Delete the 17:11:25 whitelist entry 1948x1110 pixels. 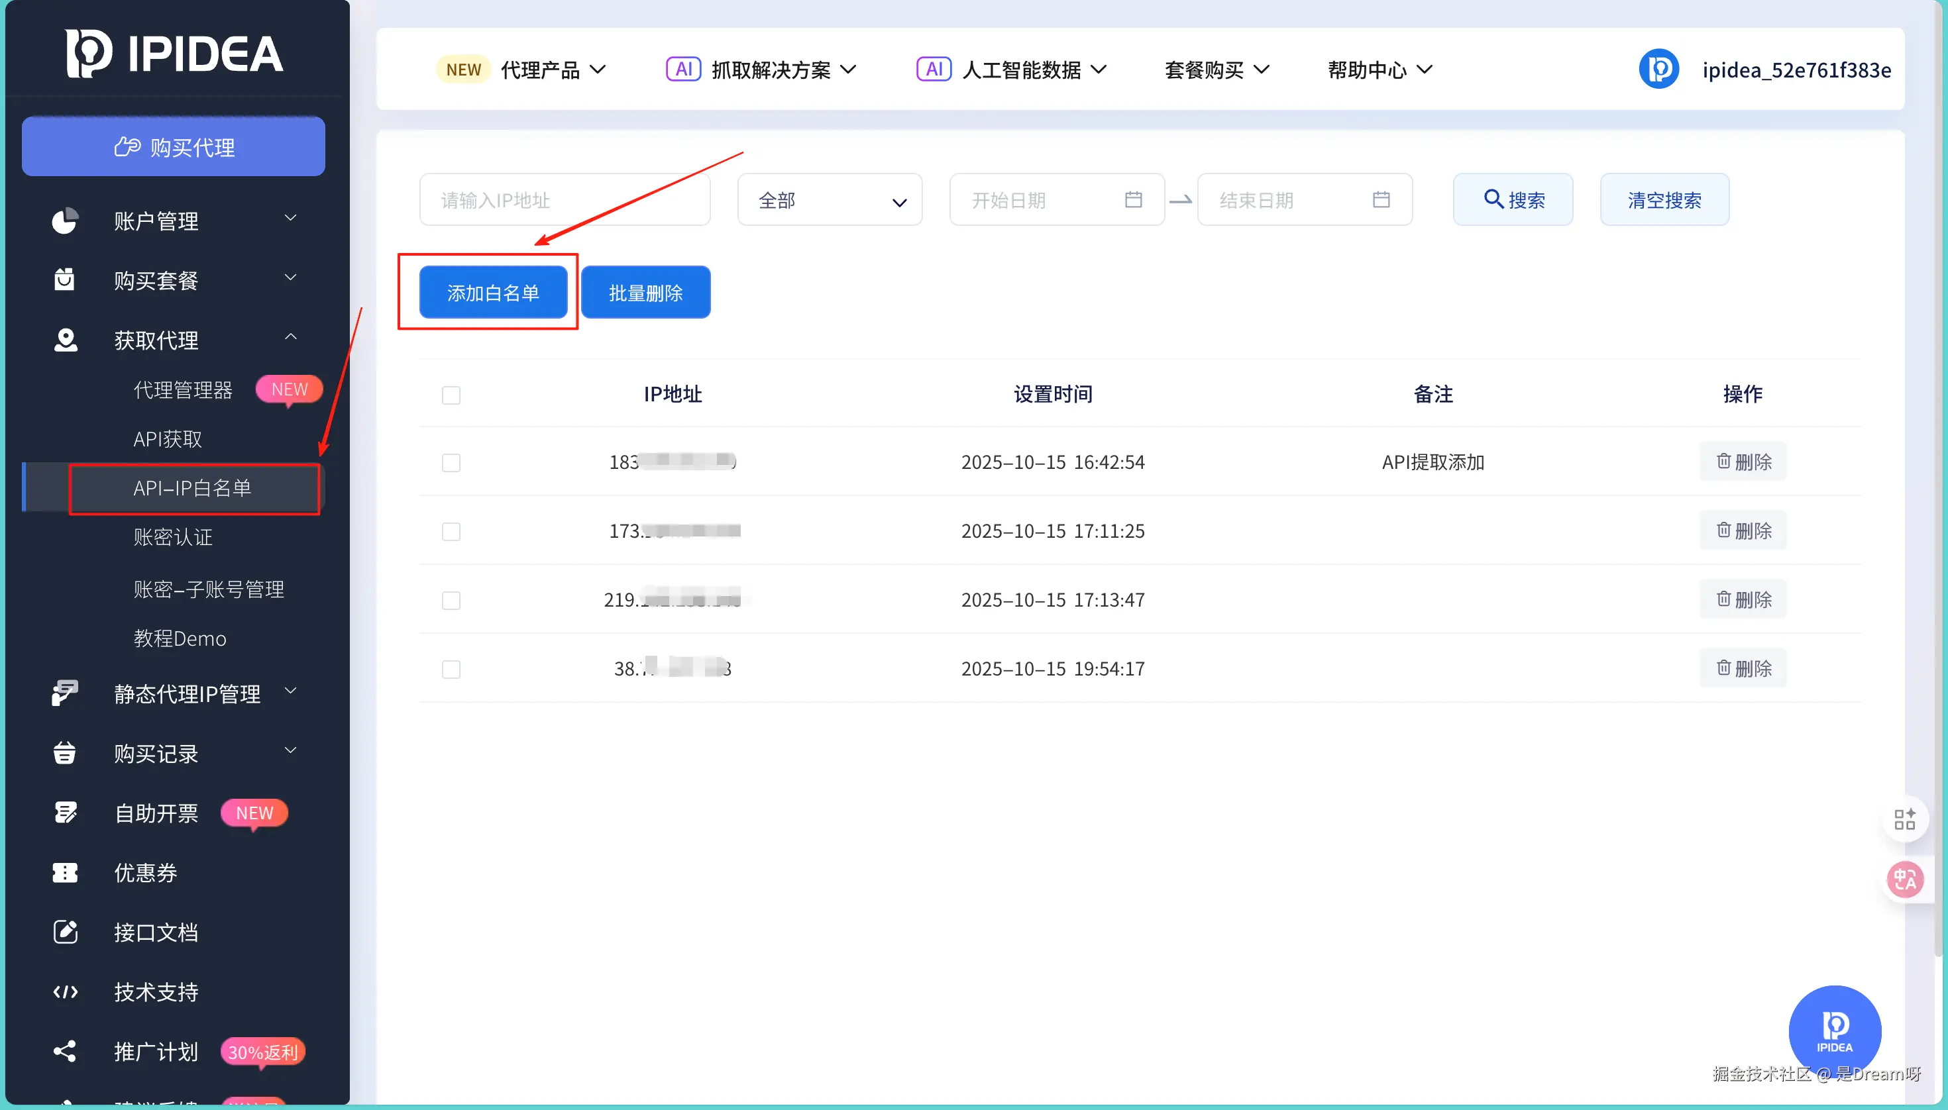pyautogui.click(x=1742, y=530)
